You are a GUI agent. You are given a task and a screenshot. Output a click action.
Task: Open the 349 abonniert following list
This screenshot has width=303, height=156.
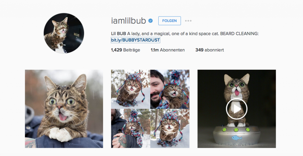coord(210,50)
